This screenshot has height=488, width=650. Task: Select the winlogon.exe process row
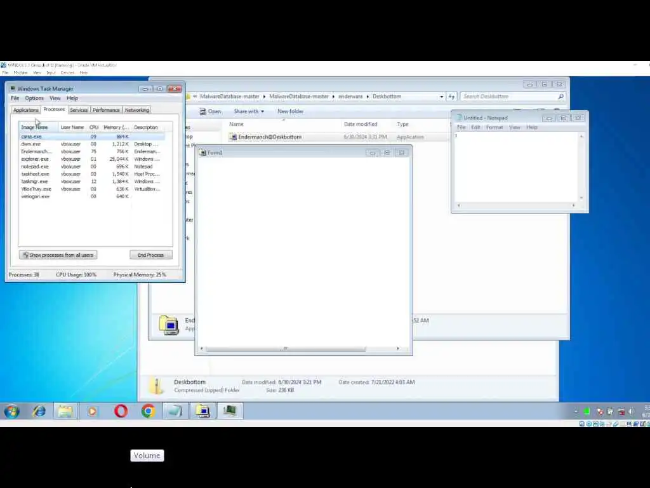[92, 196]
